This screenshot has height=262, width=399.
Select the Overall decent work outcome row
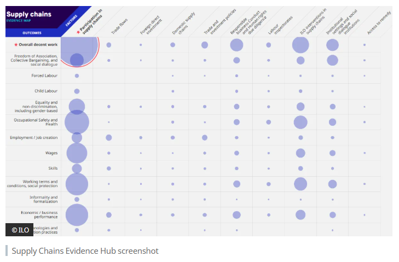pos(38,44)
